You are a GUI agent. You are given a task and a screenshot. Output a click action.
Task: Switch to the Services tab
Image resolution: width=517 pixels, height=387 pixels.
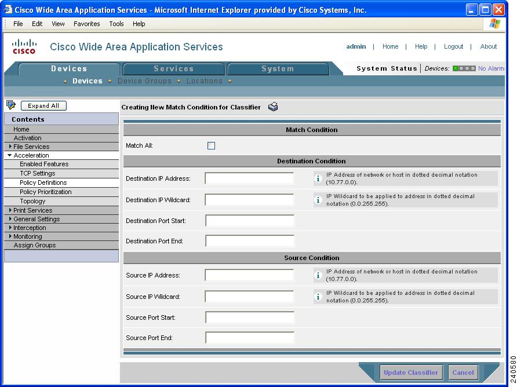point(174,68)
